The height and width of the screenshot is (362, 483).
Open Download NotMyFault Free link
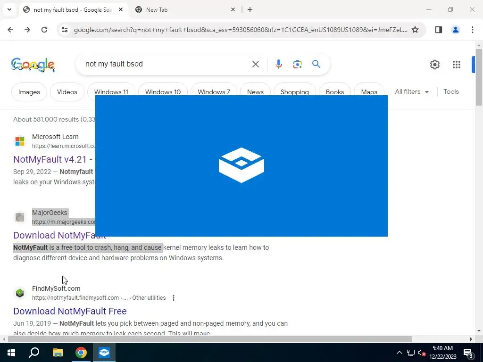[70, 311]
